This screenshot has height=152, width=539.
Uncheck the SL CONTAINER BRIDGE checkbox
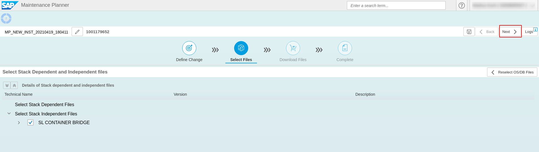coord(30,122)
